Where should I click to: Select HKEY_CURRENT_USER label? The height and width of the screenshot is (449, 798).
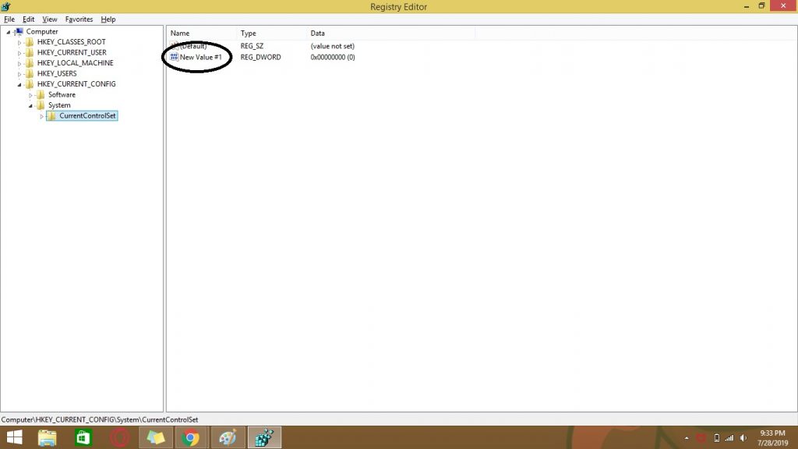72,52
